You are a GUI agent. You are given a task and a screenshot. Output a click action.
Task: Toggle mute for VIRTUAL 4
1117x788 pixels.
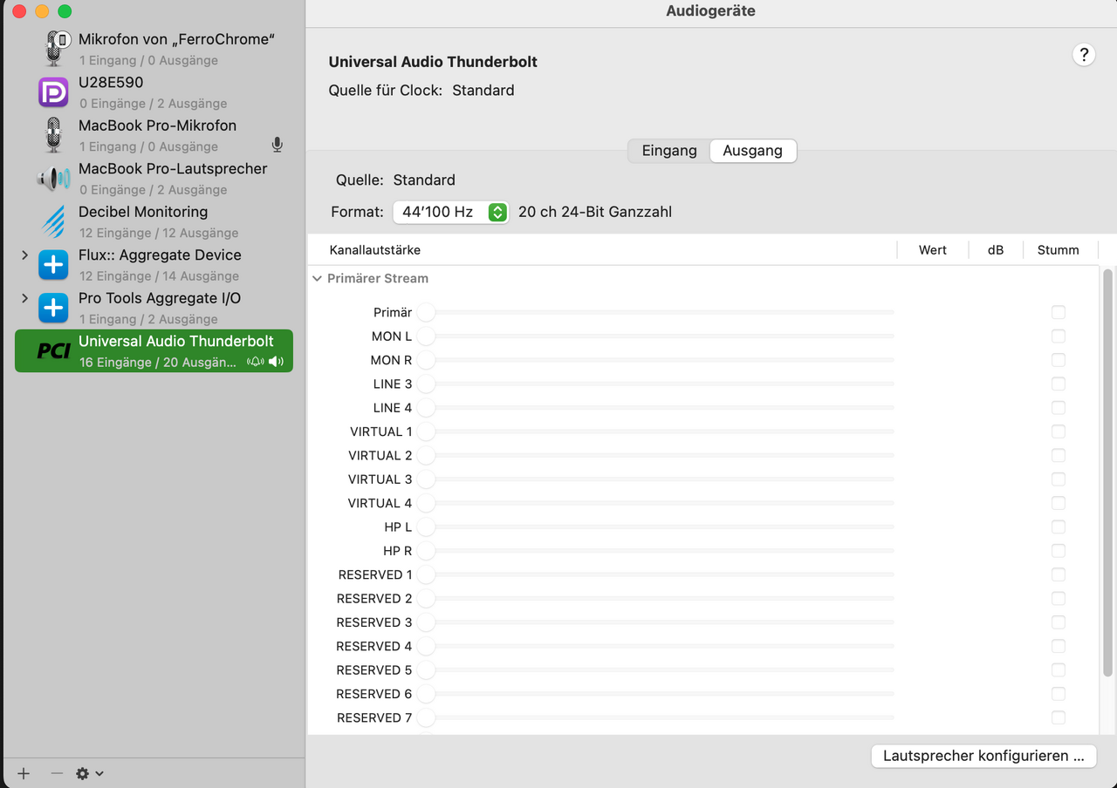[x=1059, y=503]
